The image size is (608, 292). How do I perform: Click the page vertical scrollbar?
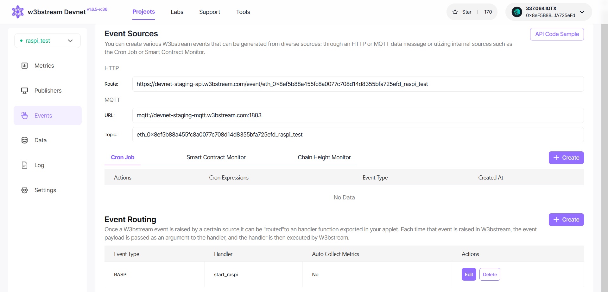pyautogui.click(x=605, y=158)
